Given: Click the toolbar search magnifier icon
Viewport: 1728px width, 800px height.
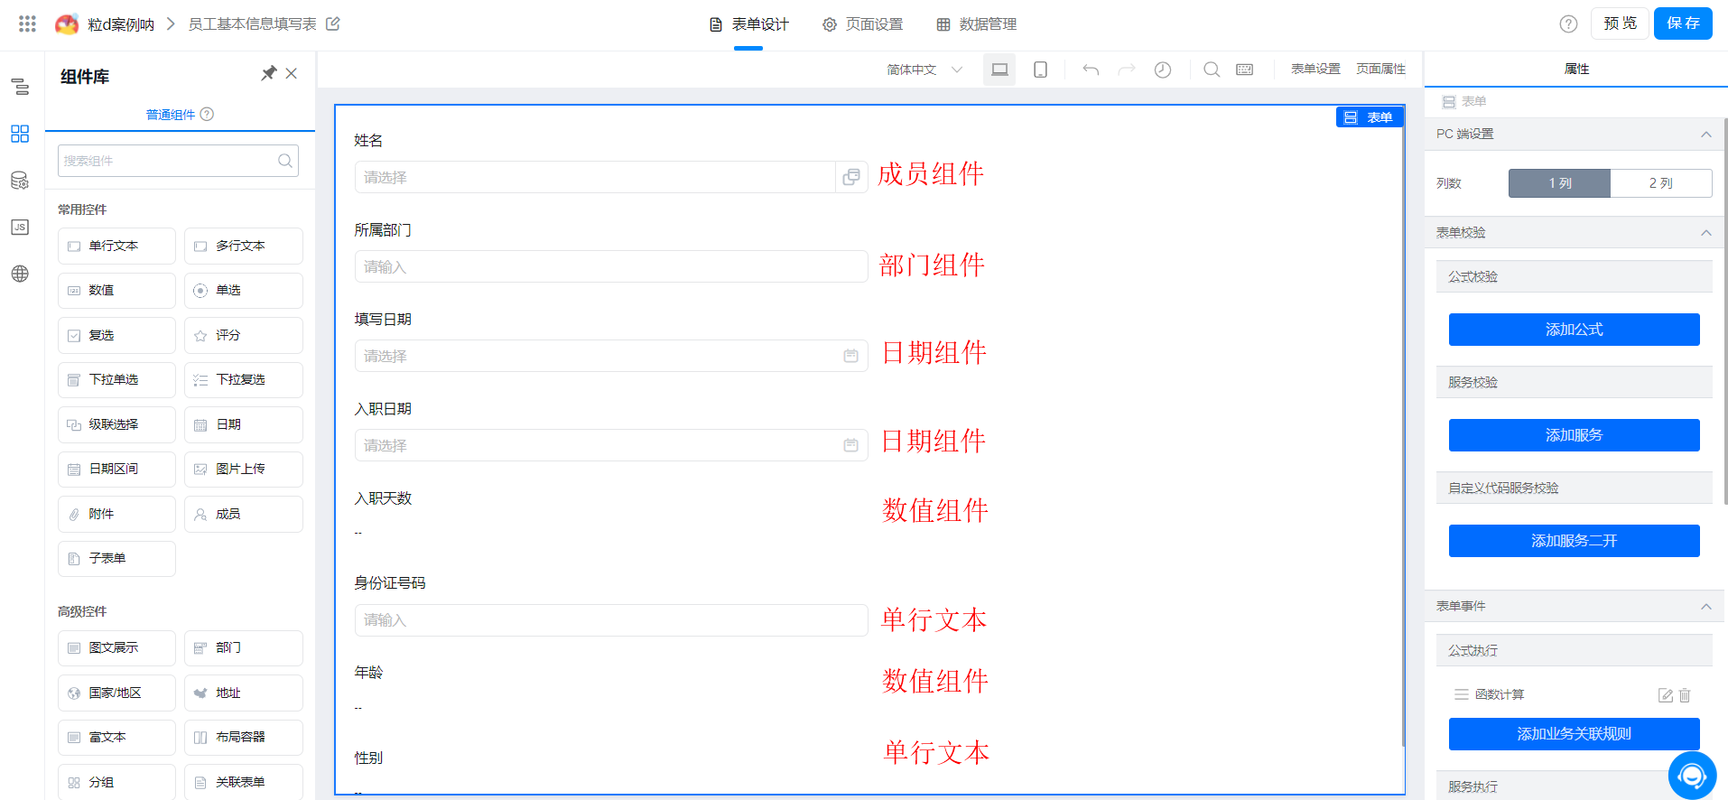Looking at the screenshot, I should (x=1212, y=70).
